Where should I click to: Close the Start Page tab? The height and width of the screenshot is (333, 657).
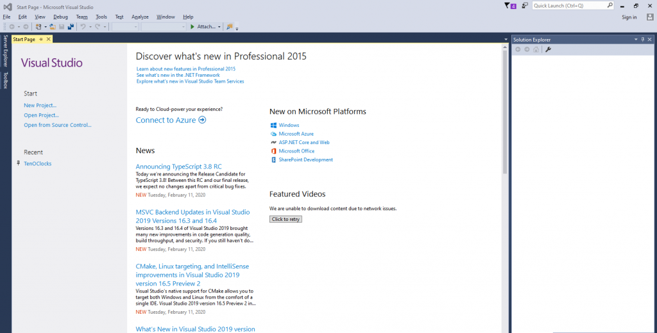coord(49,39)
